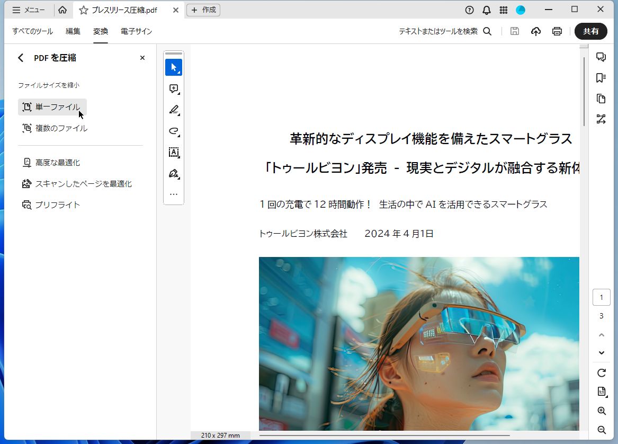
Task: Switch to the 編集 menu tab
Action: coord(73,31)
